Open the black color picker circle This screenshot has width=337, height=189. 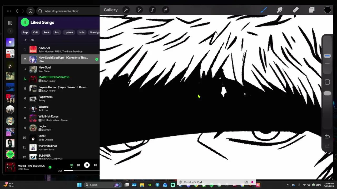pos(328,10)
